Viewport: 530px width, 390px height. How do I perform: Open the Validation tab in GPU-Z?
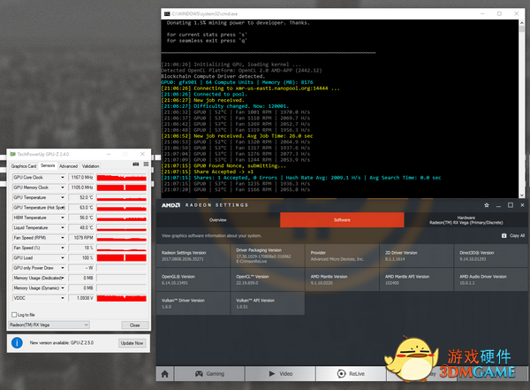pyautogui.click(x=91, y=166)
